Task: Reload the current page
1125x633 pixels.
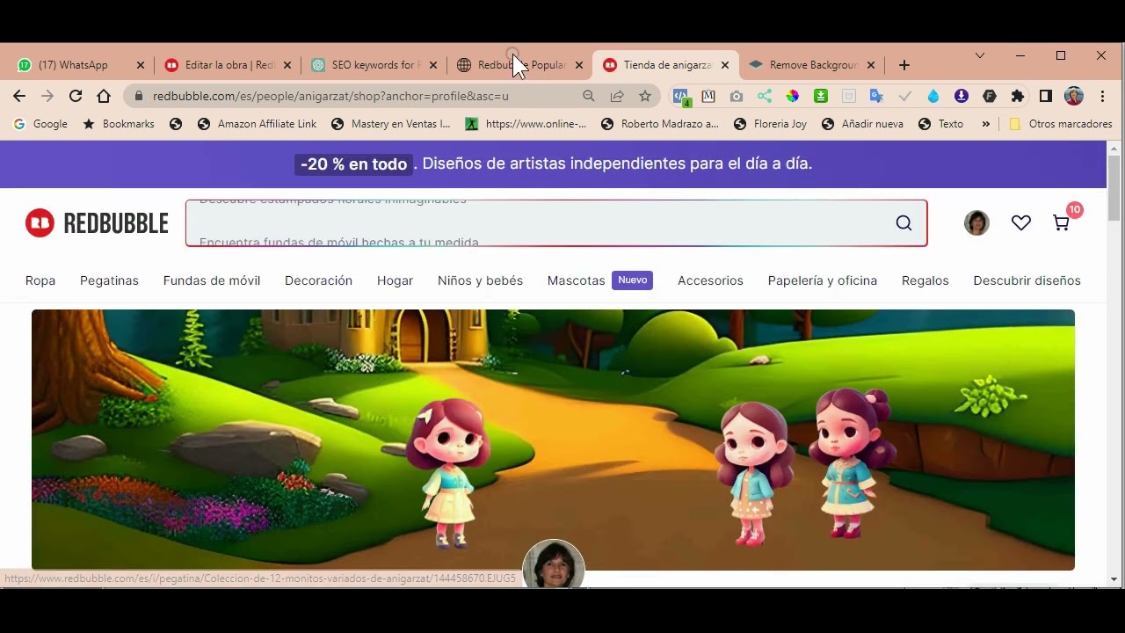Action: (x=76, y=96)
